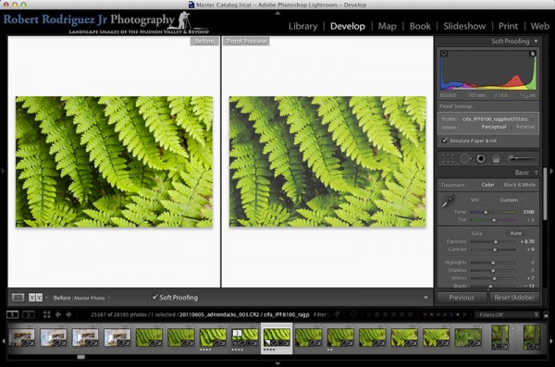Toggle the Simulate Paper & Ink checkbox
The height and width of the screenshot is (367, 555).
tap(445, 141)
